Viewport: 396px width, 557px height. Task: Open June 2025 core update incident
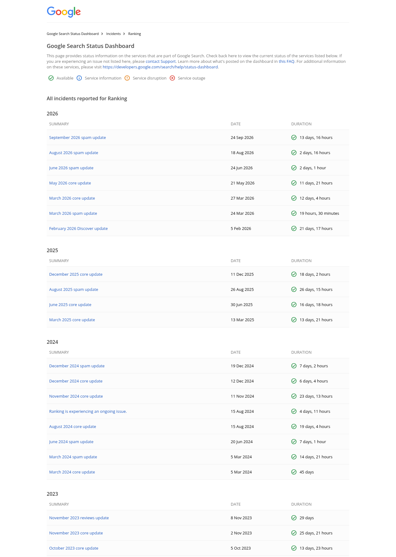click(x=70, y=304)
